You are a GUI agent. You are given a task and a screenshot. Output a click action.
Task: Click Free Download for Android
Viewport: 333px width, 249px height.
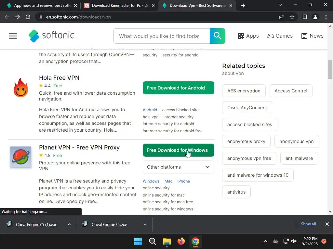(x=179, y=88)
